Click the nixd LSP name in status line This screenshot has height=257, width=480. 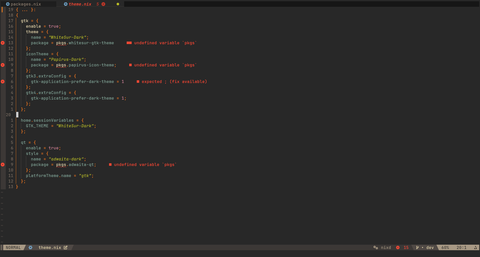(x=386, y=247)
